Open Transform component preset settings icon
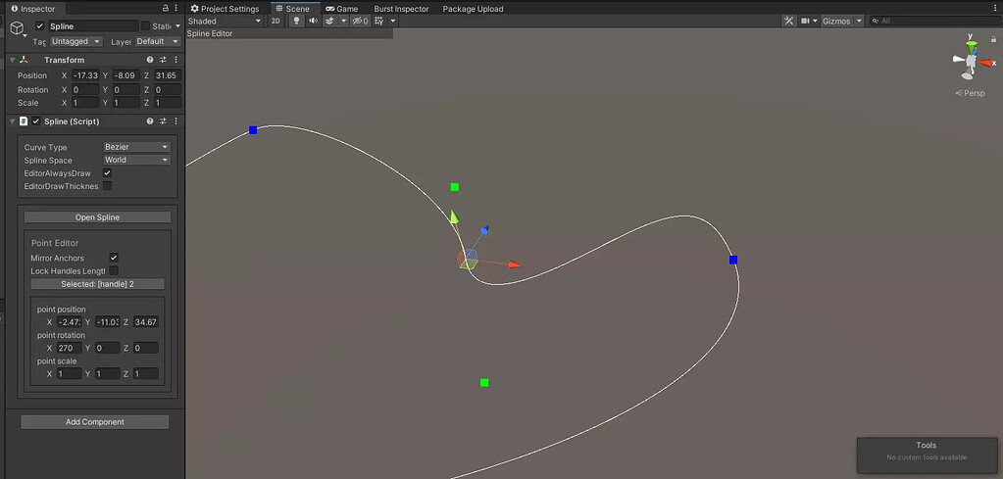The height and width of the screenshot is (479, 1003). point(163,60)
